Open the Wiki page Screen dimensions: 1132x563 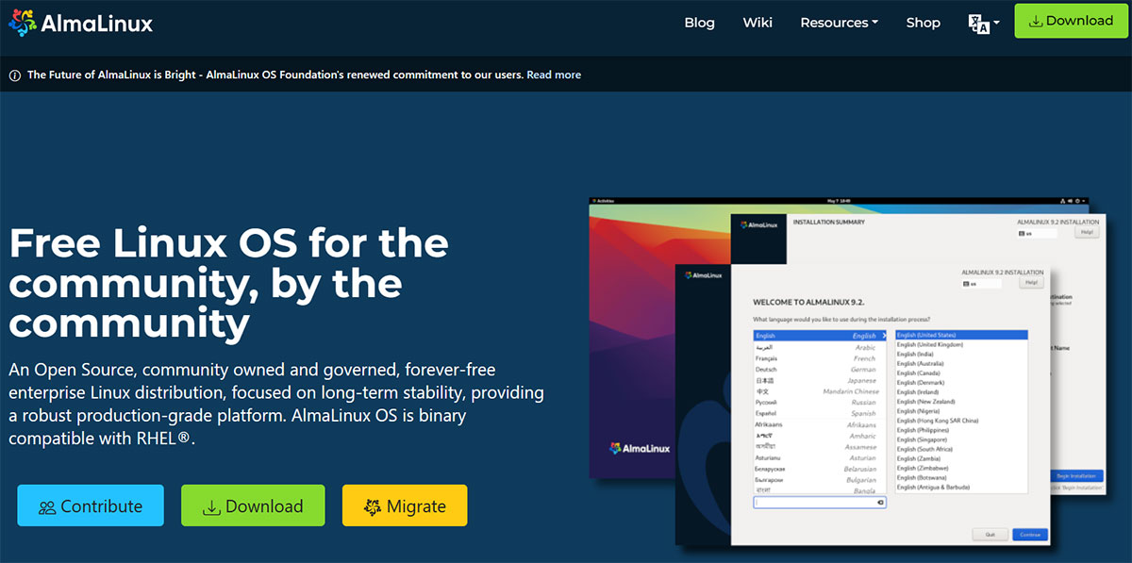pyautogui.click(x=757, y=23)
